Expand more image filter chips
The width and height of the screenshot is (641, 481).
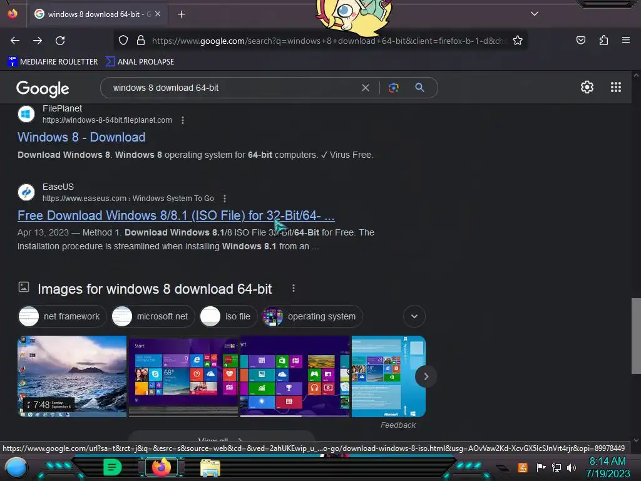pos(414,316)
